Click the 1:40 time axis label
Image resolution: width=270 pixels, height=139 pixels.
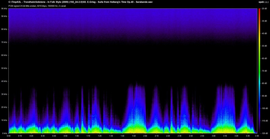(122, 136)
